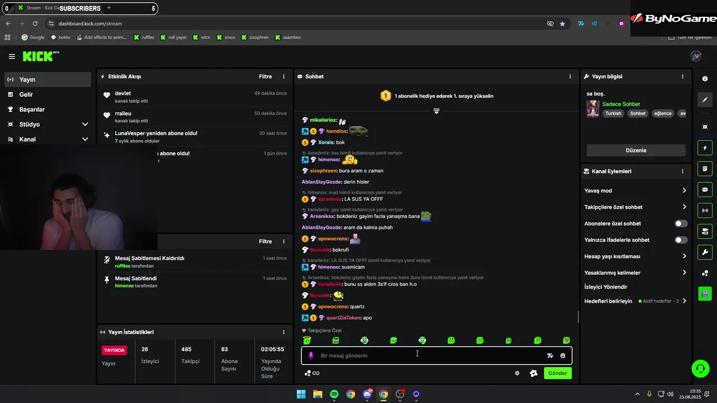Viewport: 717px width, 403px height.
Task: Bookmark this page with the star icon
Action: 562,24
